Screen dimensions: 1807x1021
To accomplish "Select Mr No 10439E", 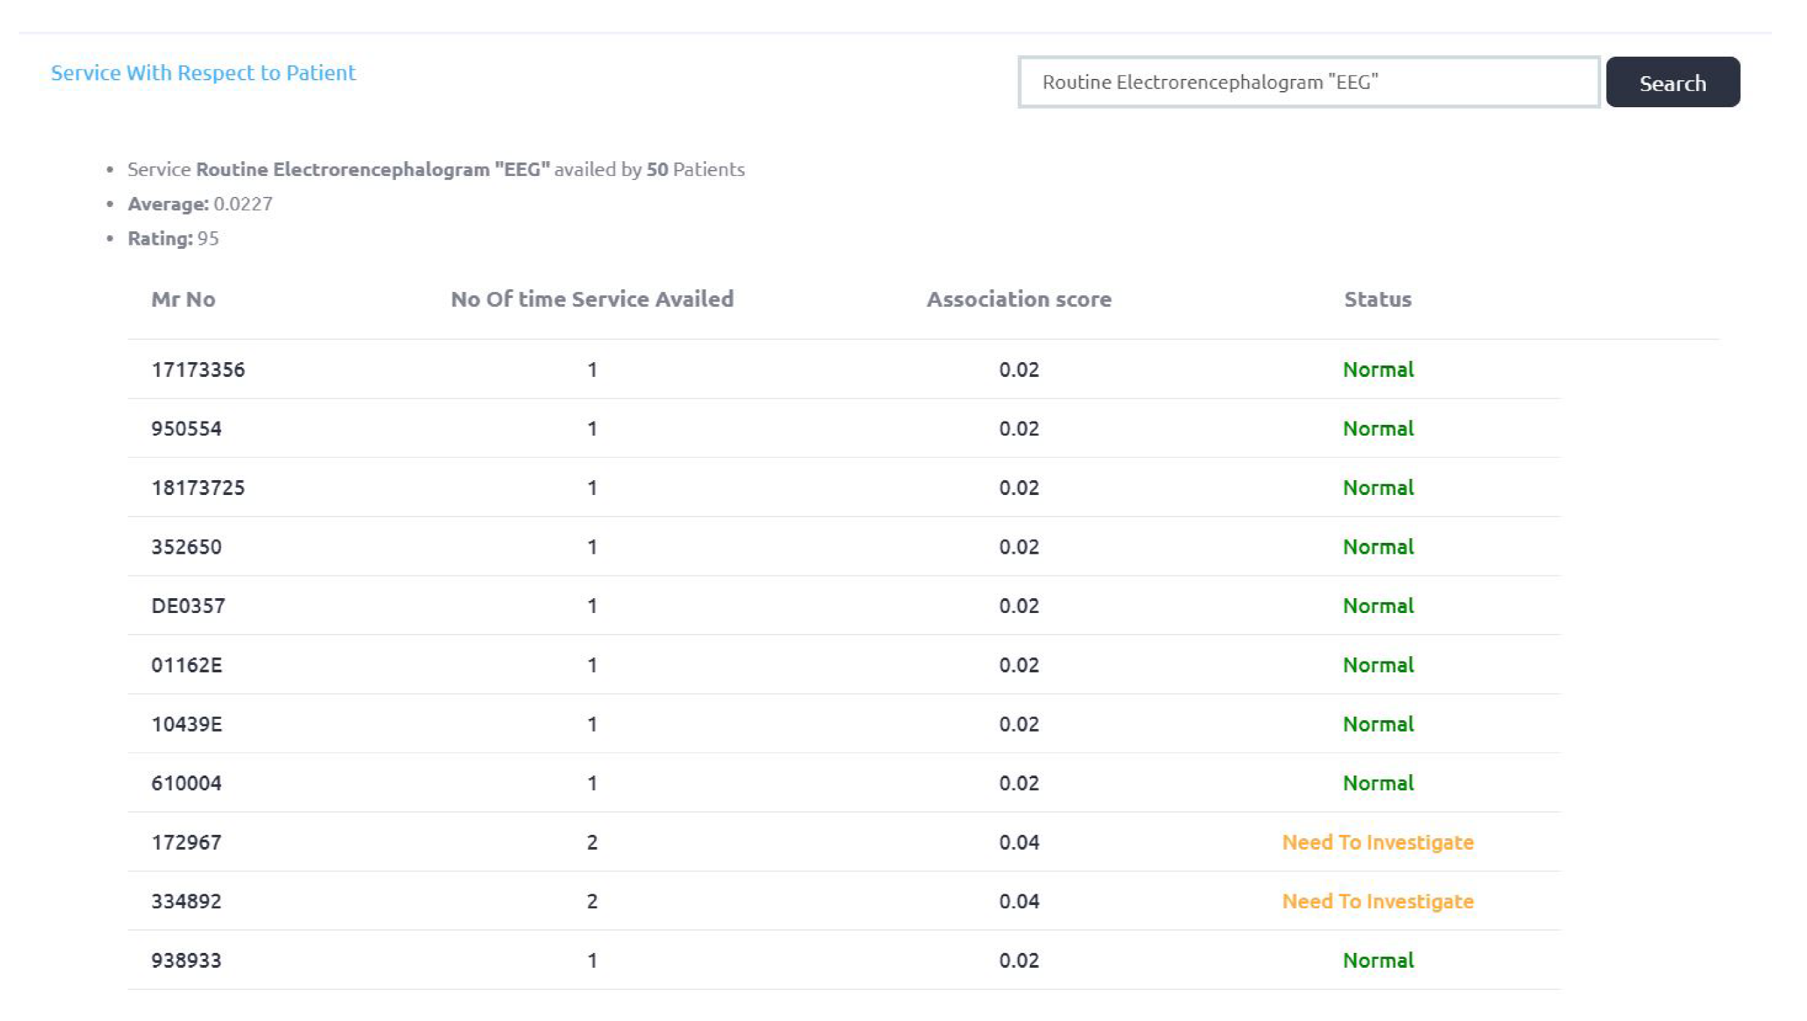I will [x=187, y=724].
